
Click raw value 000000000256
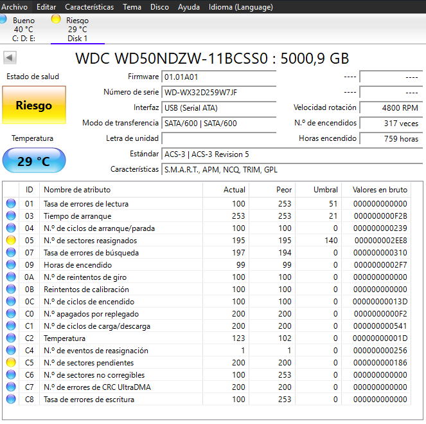[380, 350]
